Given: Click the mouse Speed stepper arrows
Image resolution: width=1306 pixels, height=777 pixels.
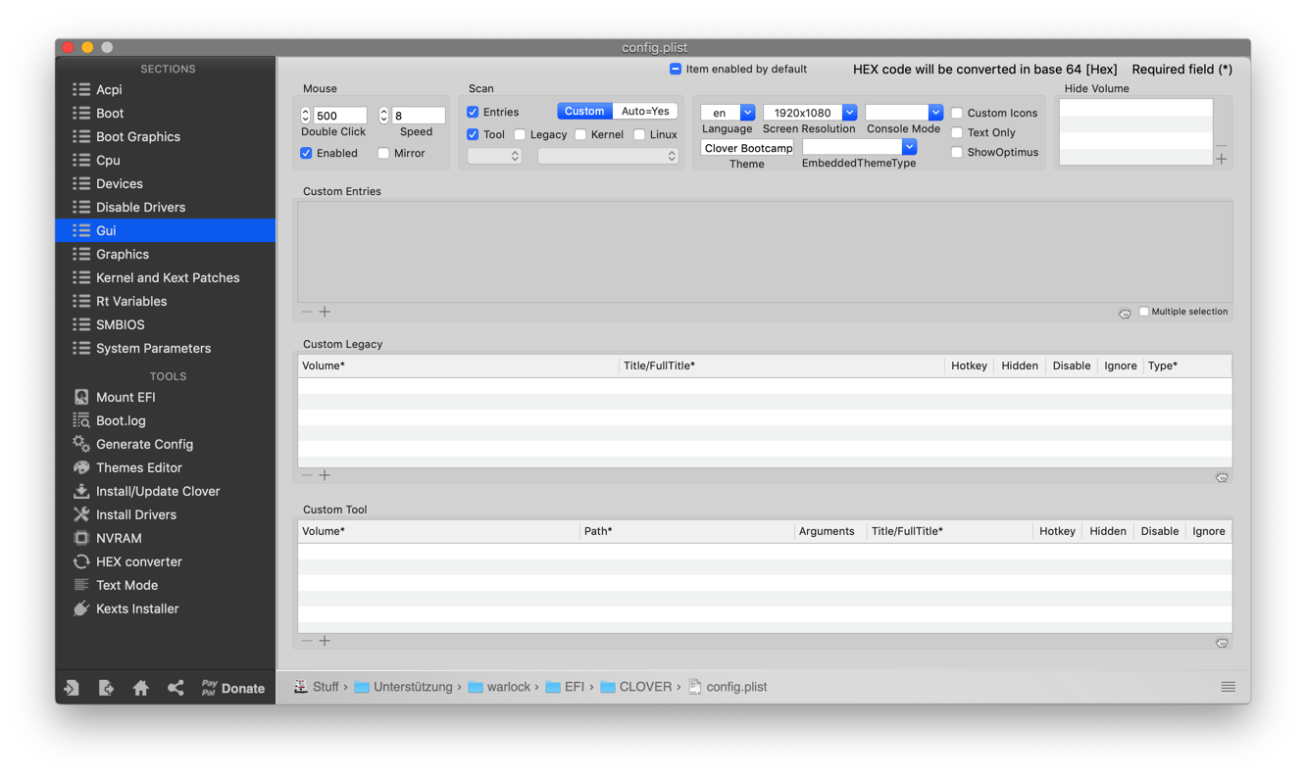Looking at the screenshot, I should coord(383,116).
